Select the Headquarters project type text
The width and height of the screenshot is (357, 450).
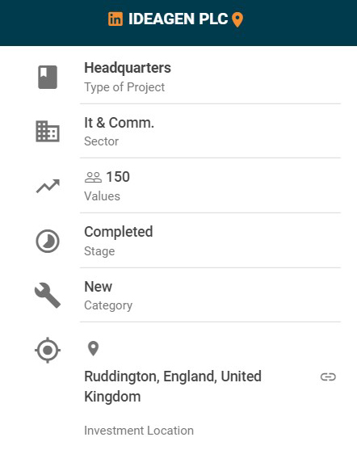[128, 69]
